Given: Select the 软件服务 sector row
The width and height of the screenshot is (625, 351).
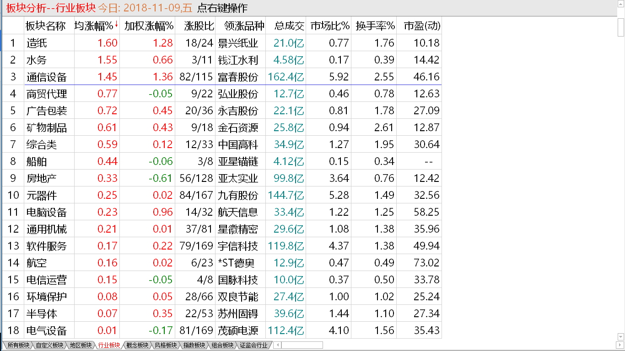Looking at the screenshot, I should [222, 246].
